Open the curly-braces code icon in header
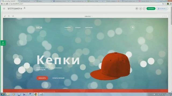This screenshot has width=172, height=96. [x=144, y=9]
